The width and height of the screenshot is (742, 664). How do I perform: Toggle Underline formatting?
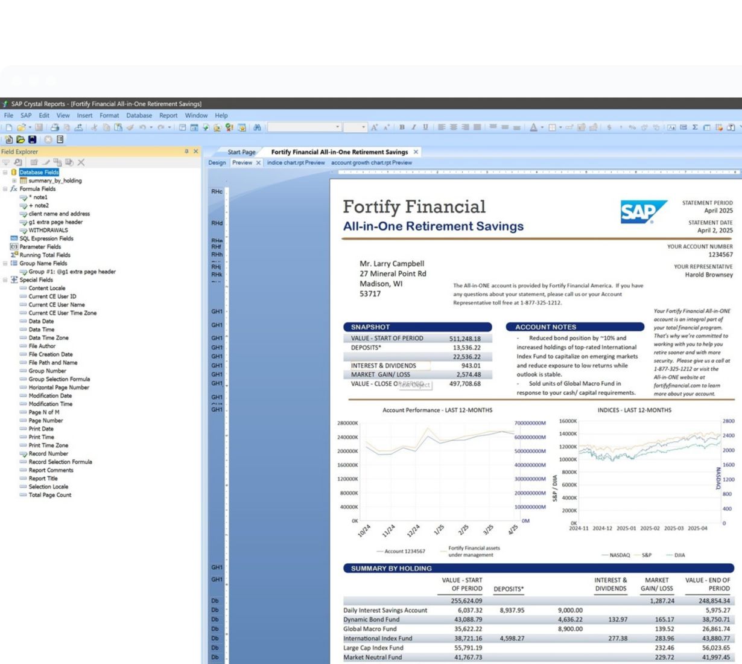point(425,127)
